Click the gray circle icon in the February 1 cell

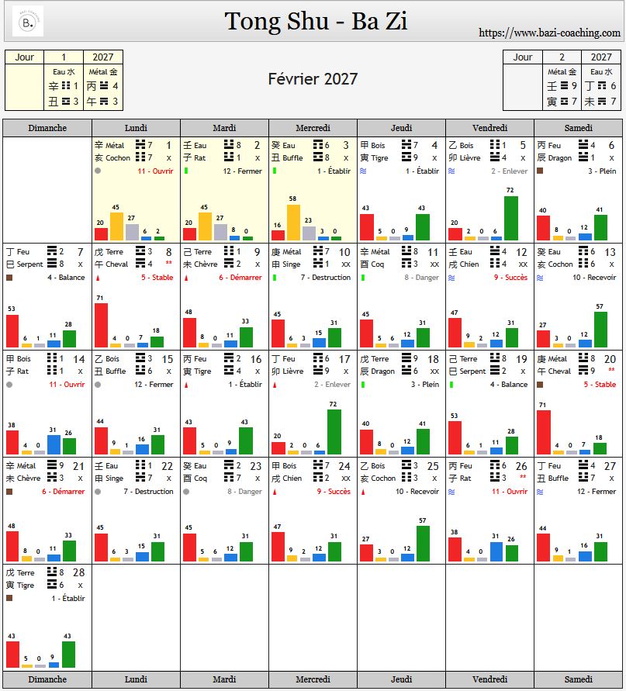coord(97,171)
